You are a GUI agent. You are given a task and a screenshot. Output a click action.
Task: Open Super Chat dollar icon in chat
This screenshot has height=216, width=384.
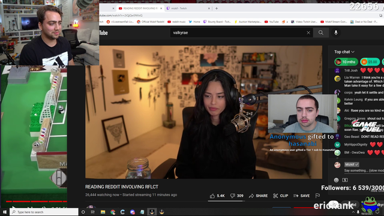345,180
